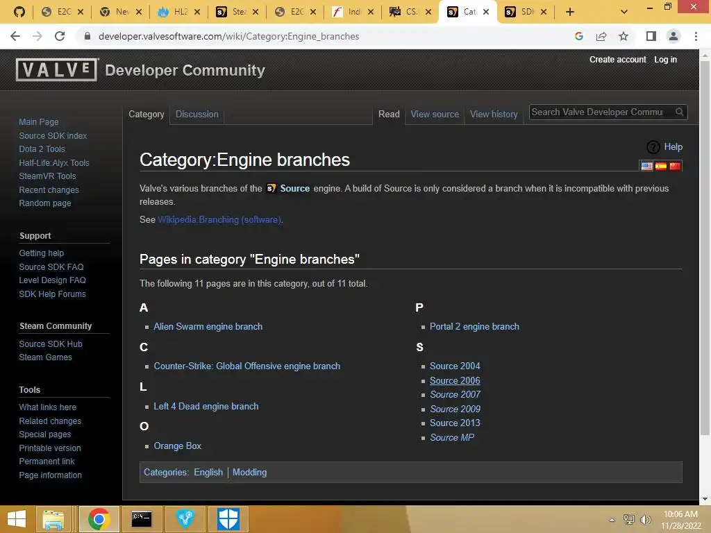Open the Windows Security shield taskbar icon

[x=228, y=519]
